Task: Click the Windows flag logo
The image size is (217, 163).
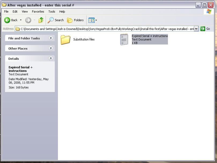Action: coord(209,12)
